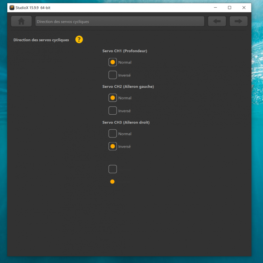263x263 pixels.
Task: Go to the home screen via house icon
Action: (21, 21)
